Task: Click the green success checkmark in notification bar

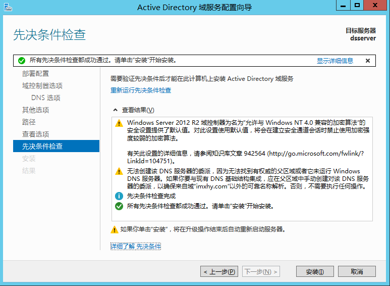Action: click(x=22, y=61)
